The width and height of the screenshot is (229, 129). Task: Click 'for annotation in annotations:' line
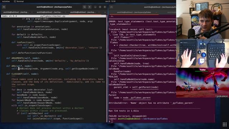[31, 27]
